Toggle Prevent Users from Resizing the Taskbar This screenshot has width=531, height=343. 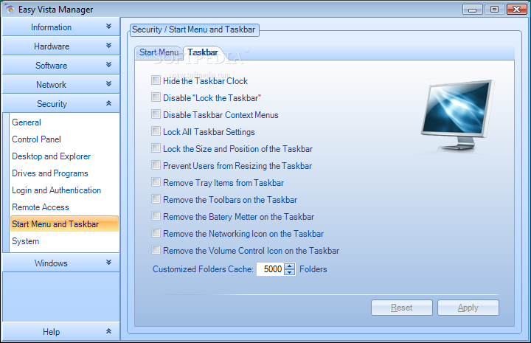(156, 165)
